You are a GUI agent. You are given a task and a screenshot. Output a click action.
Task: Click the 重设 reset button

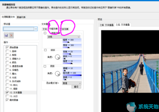click(76, 87)
